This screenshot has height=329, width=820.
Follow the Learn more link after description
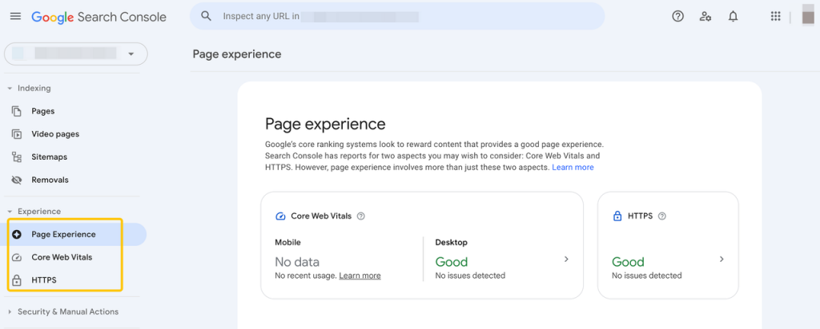coord(573,168)
